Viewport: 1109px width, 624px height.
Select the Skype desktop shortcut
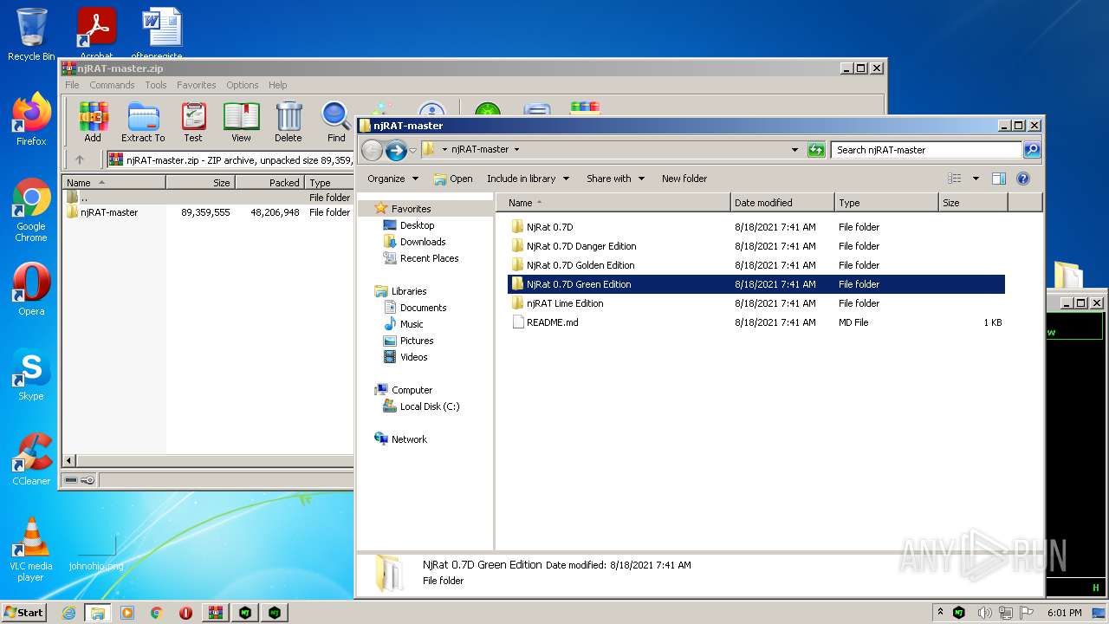tap(31, 375)
